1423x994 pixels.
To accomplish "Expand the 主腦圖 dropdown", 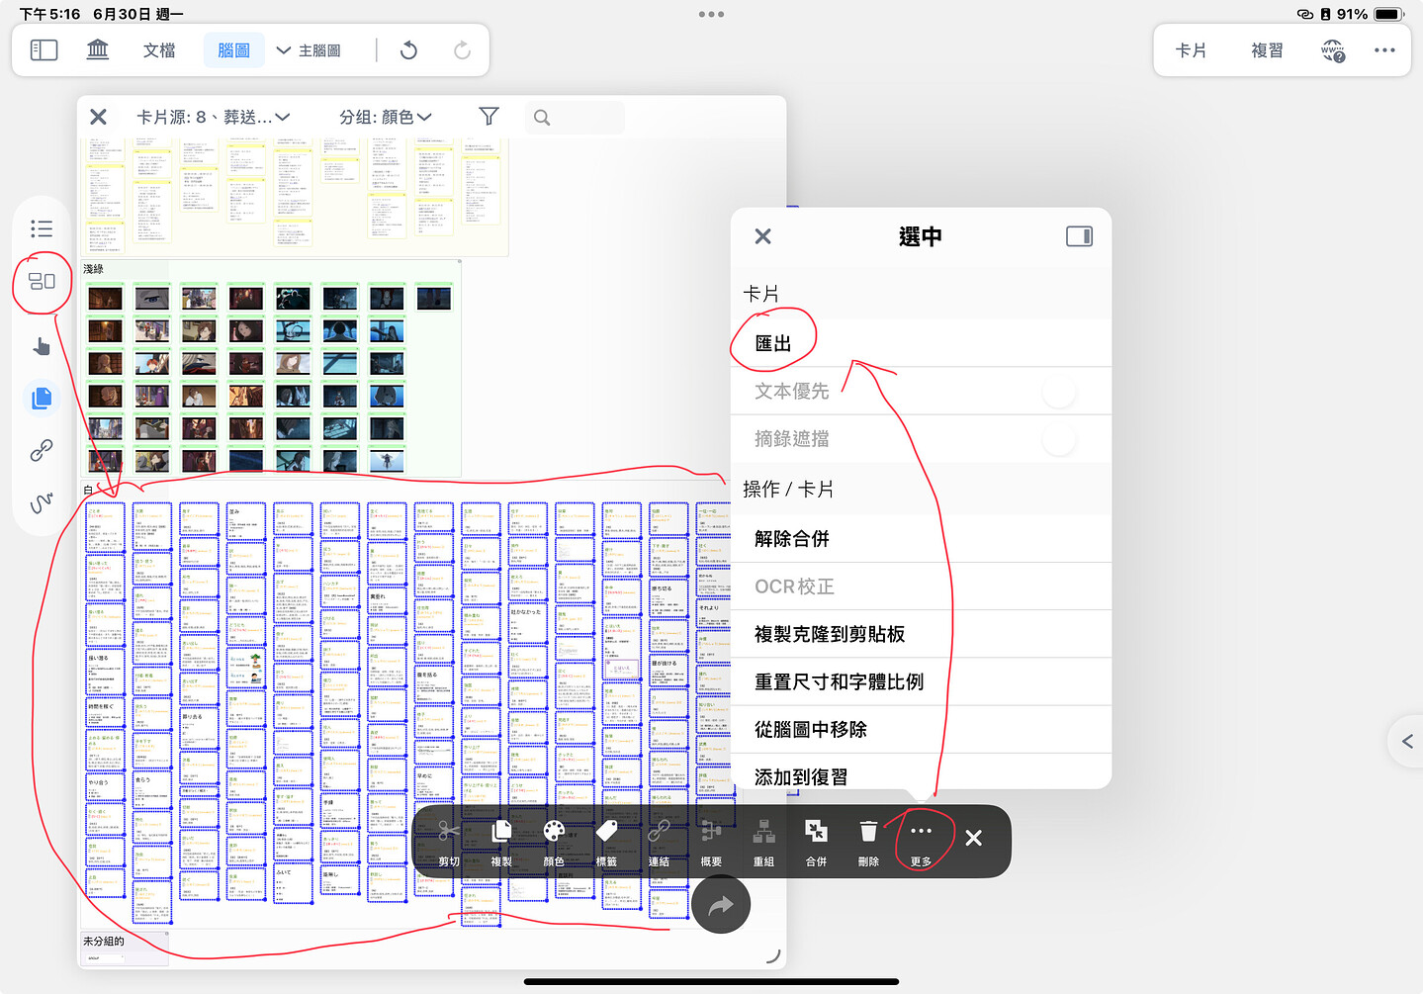I will (x=309, y=50).
